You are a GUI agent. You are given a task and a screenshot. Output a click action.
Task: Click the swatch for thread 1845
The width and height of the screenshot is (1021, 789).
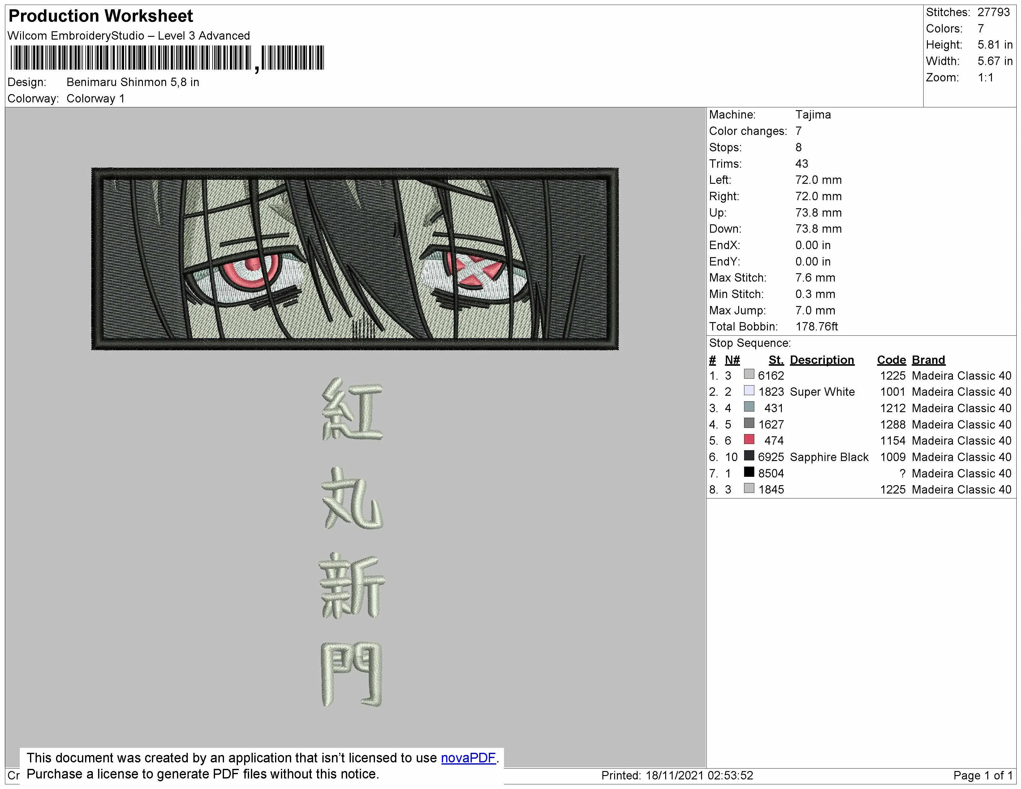pyautogui.click(x=749, y=489)
